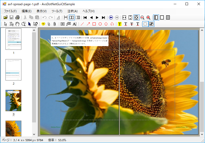
Task: Toggle fit whole page view
Action: (x=136, y=17)
